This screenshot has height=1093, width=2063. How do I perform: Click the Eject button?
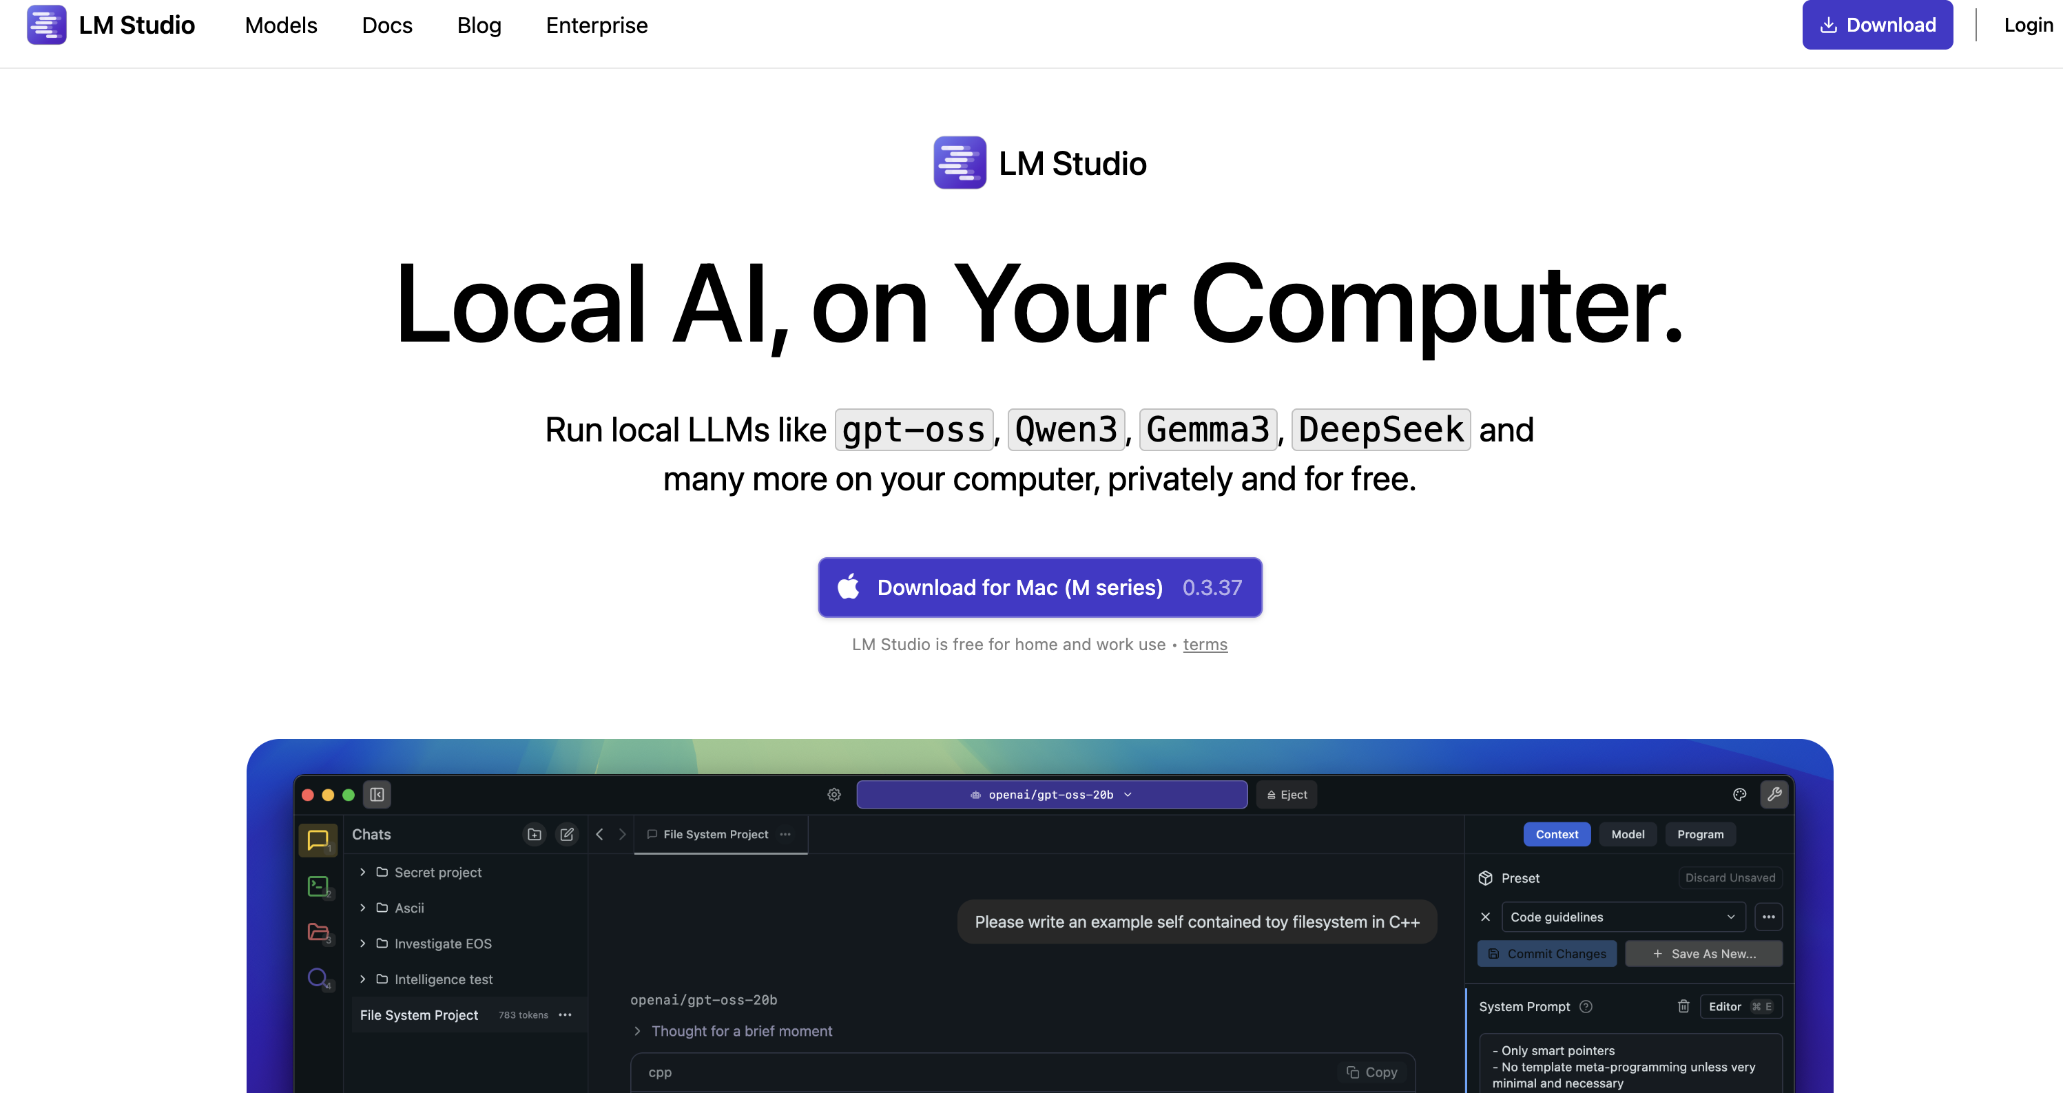click(1286, 794)
